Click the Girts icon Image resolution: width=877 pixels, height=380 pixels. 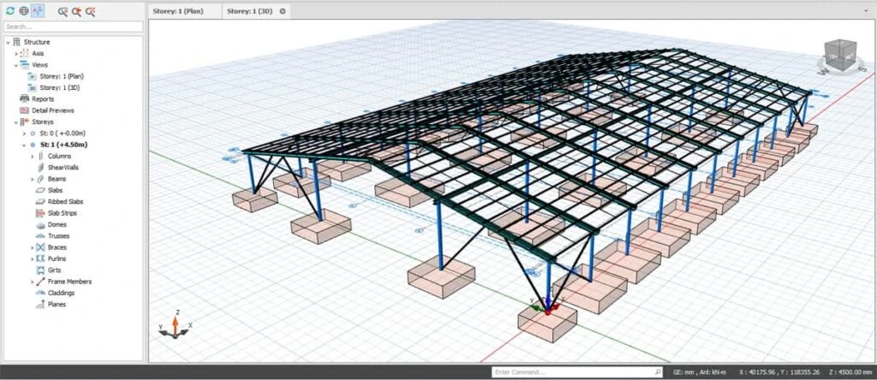point(40,270)
